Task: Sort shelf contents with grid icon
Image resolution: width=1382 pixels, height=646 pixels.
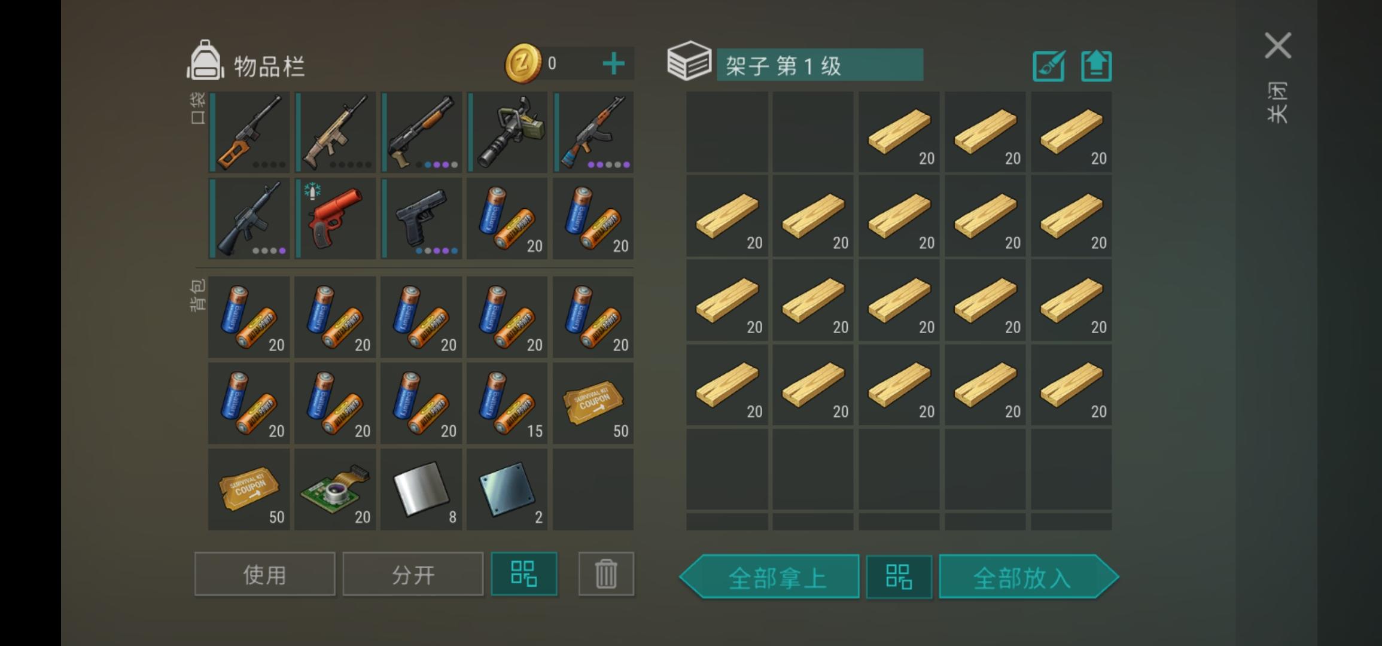Action: [899, 577]
